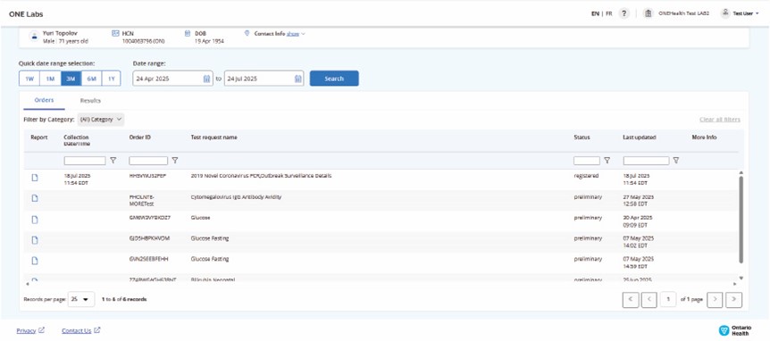This screenshot has height=341, width=770.
Task: Click the DOB calendar icon
Action: 187,33
